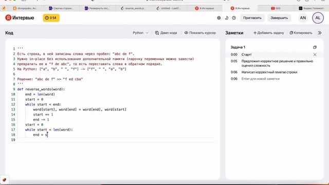Click the Старт! note row
This screenshot has height=185, width=329.
click(274, 54)
